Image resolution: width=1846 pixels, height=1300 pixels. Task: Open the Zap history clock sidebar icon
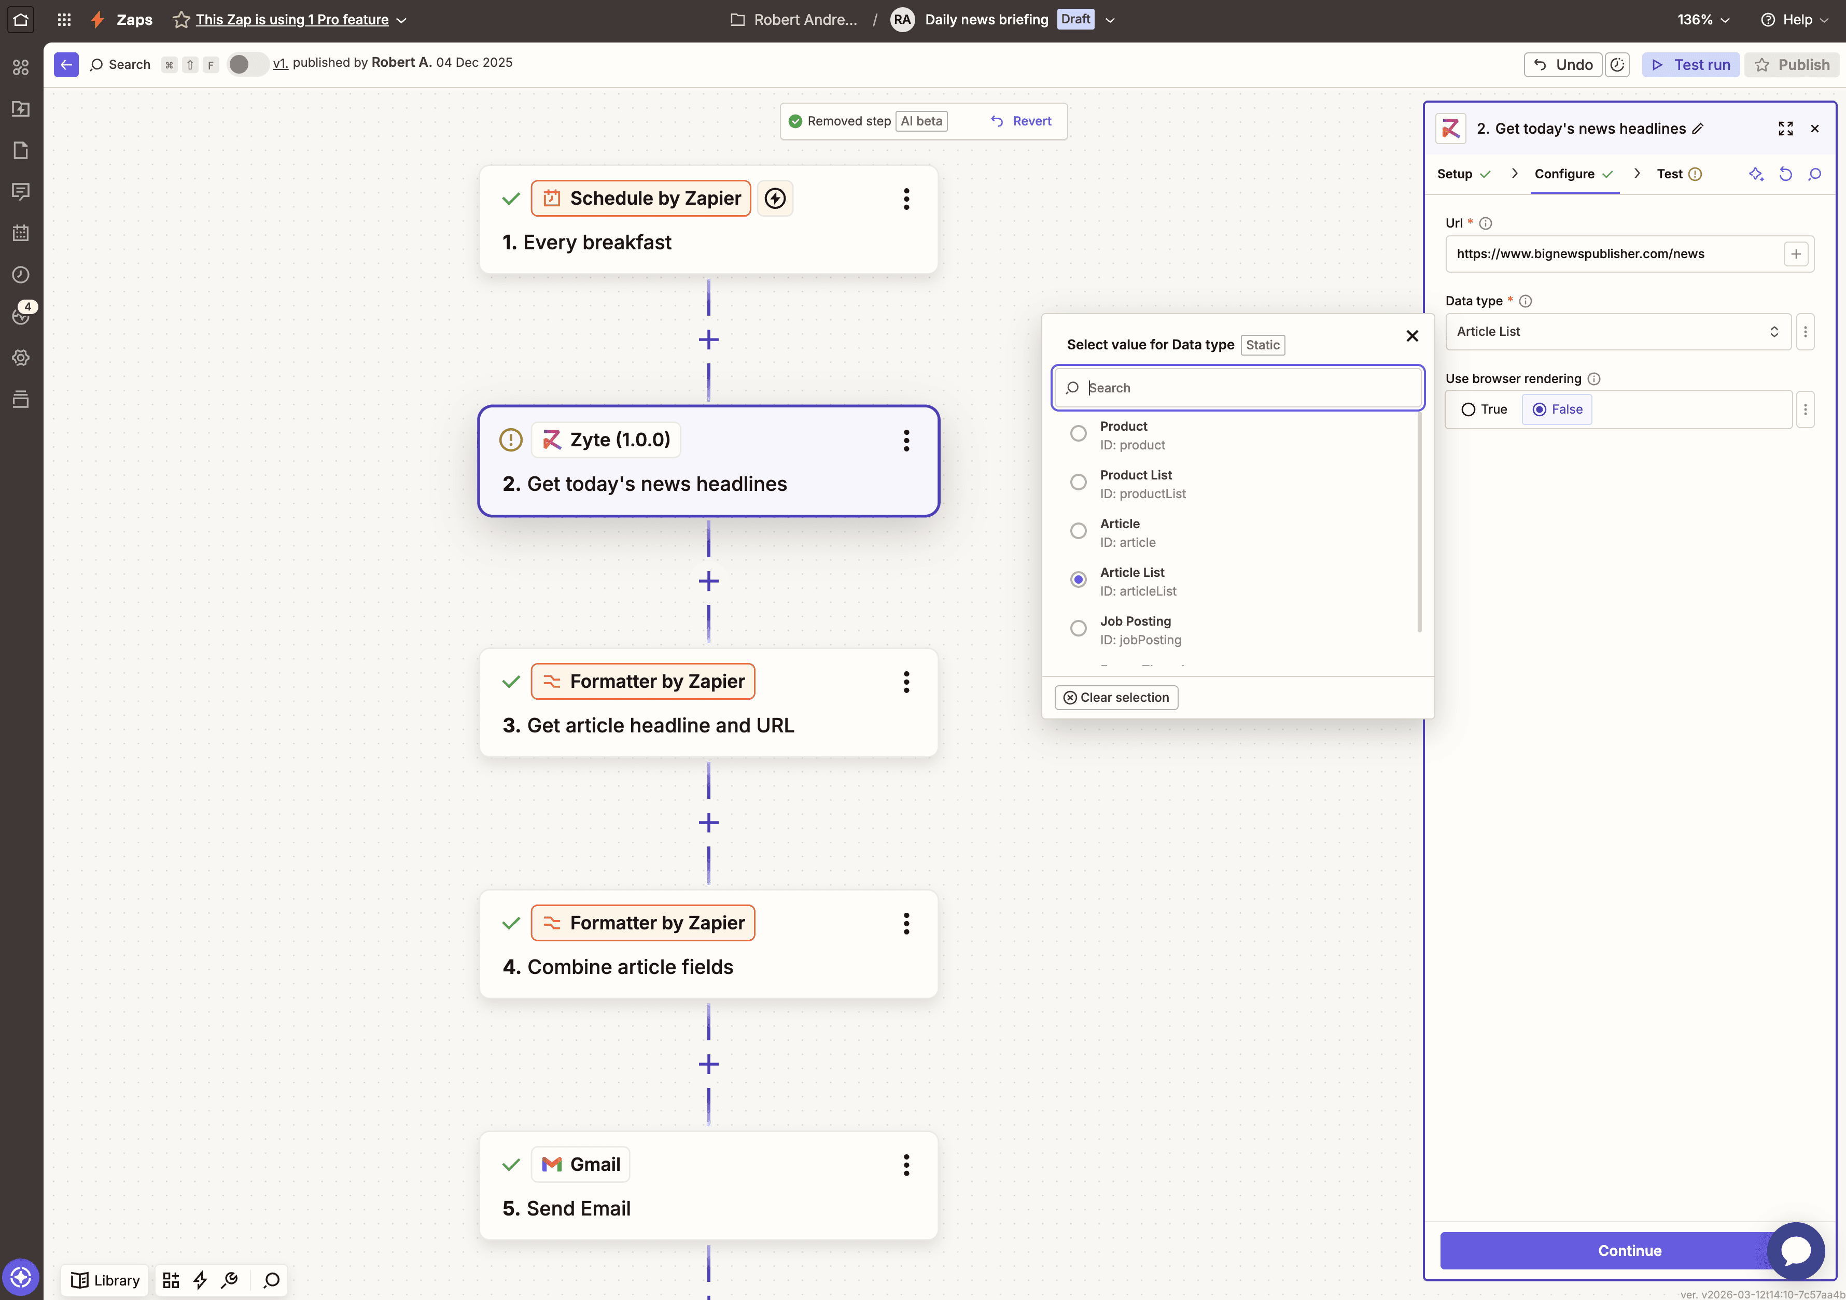coord(21,275)
